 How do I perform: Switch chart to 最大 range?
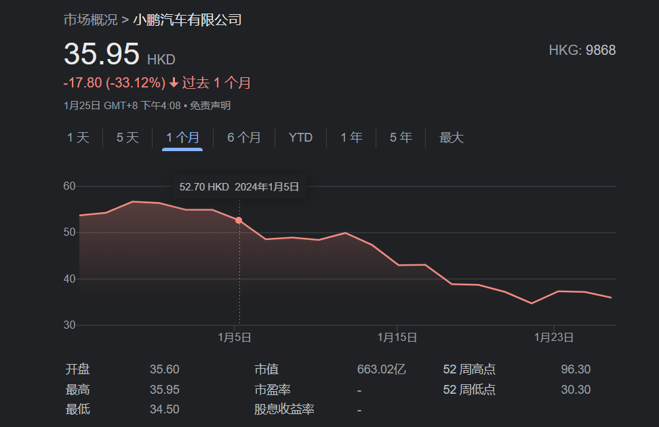point(452,138)
